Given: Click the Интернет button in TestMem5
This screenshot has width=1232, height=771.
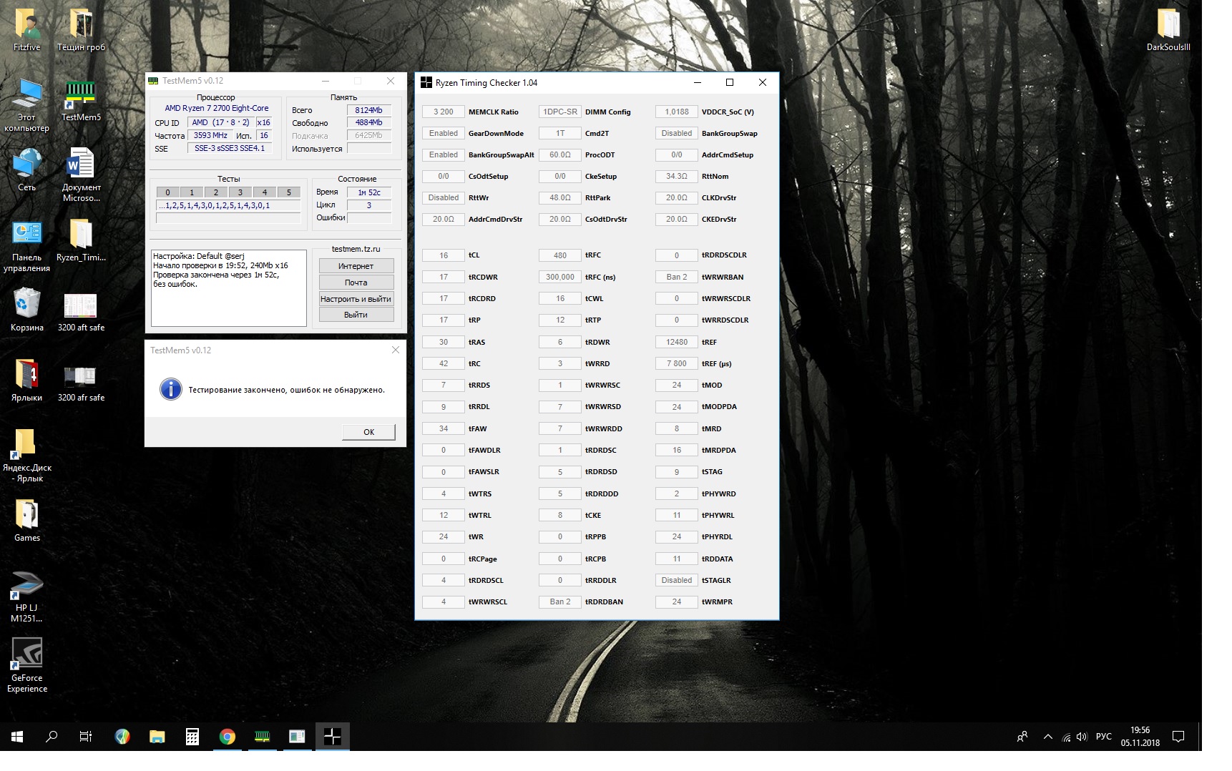Looking at the screenshot, I should [x=356, y=266].
